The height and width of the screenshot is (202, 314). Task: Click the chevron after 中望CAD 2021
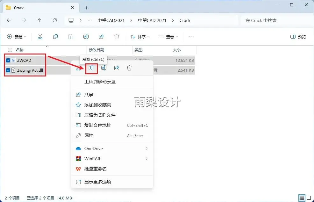tap(173, 20)
